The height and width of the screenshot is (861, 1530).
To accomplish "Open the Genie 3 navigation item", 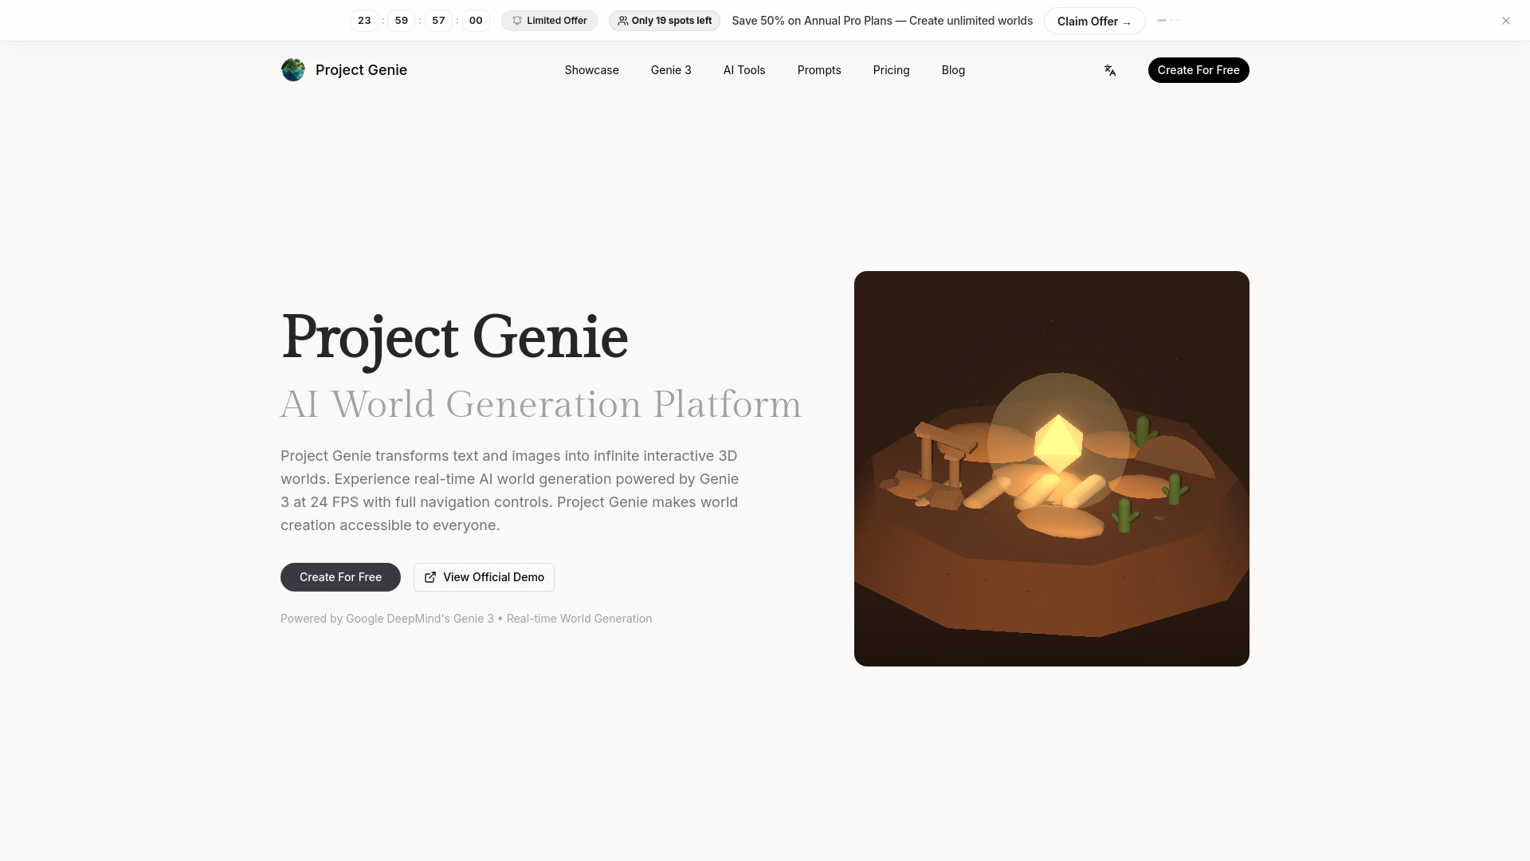I will tap(671, 70).
